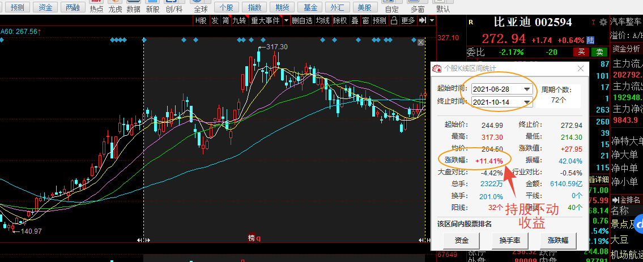Click the dialog's red app icon in title bar

(x=437, y=68)
